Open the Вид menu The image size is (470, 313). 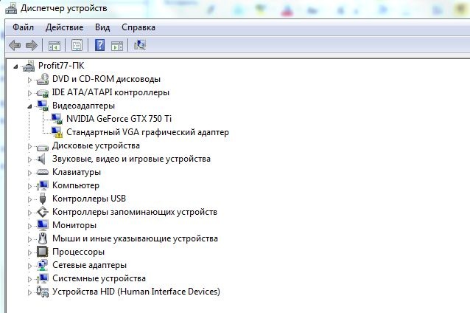(102, 27)
